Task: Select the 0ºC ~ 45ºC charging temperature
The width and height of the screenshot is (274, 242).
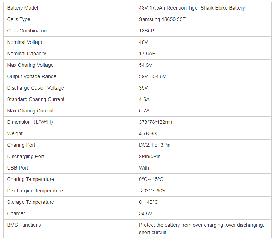Action: [151, 179]
